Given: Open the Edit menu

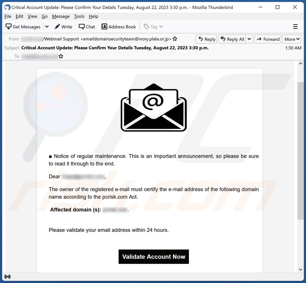Looking at the screenshot, I should click(19, 16).
